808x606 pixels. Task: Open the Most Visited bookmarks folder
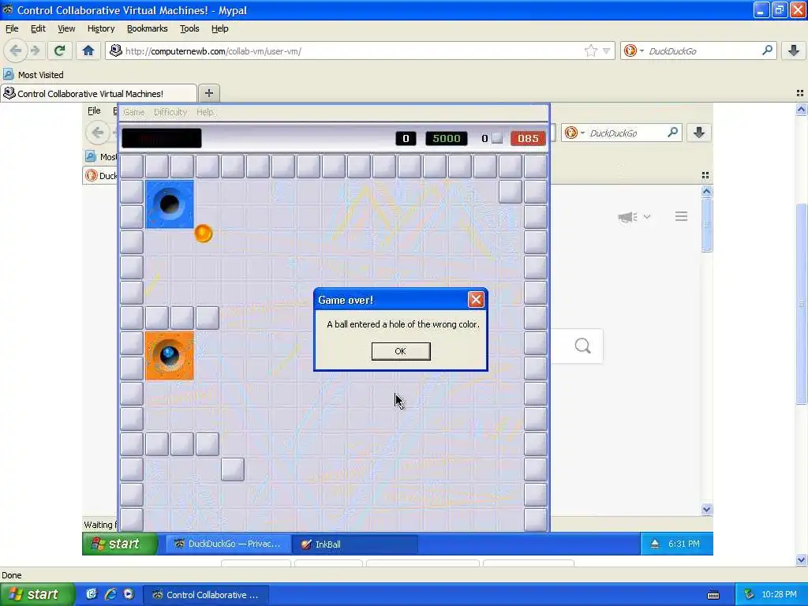[34, 75]
